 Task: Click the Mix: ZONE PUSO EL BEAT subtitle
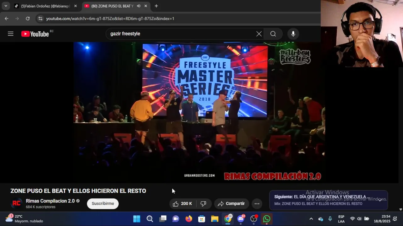pos(318,204)
